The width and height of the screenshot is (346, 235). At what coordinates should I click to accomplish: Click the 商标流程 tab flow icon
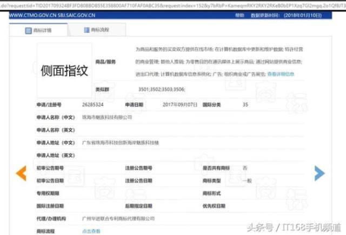[x=86, y=30]
